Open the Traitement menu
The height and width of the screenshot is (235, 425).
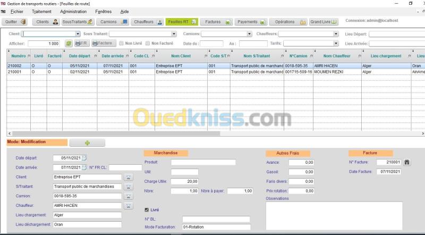[41, 12]
